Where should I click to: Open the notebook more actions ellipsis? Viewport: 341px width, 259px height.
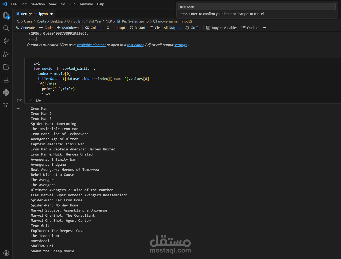(264, 28)
